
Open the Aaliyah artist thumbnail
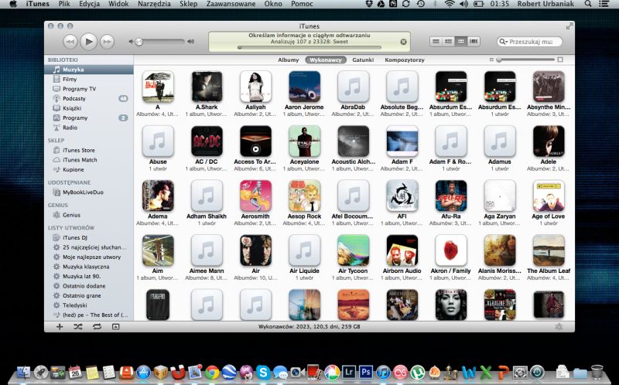255,87
